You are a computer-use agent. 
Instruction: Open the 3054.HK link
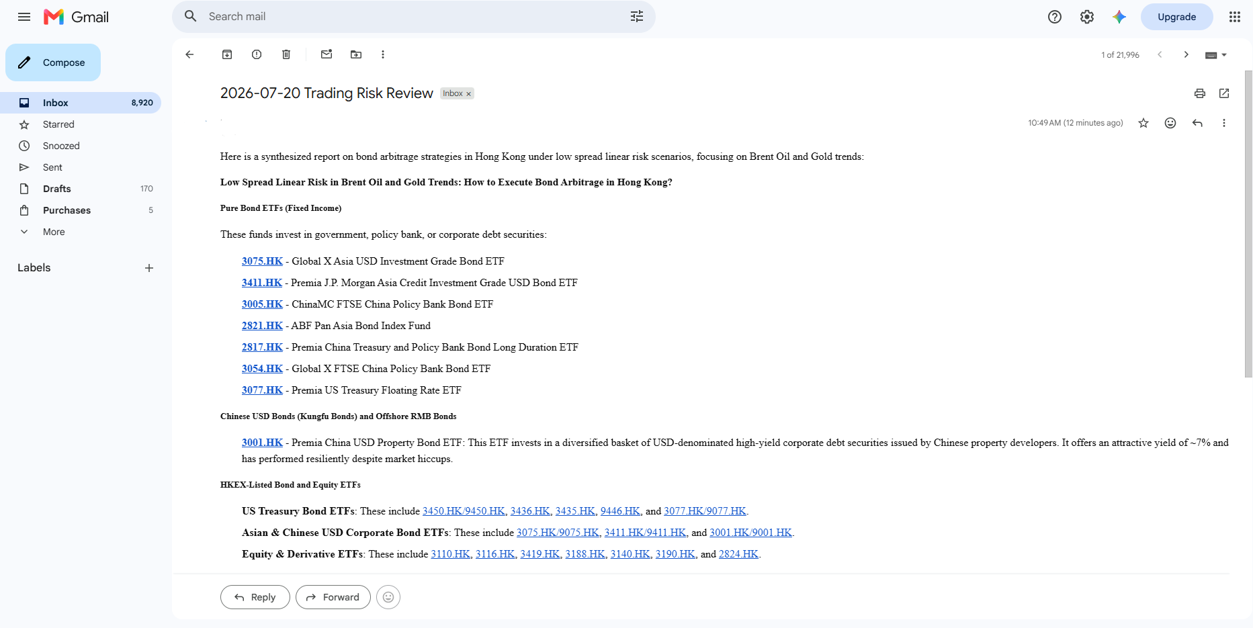coord(262,369)
